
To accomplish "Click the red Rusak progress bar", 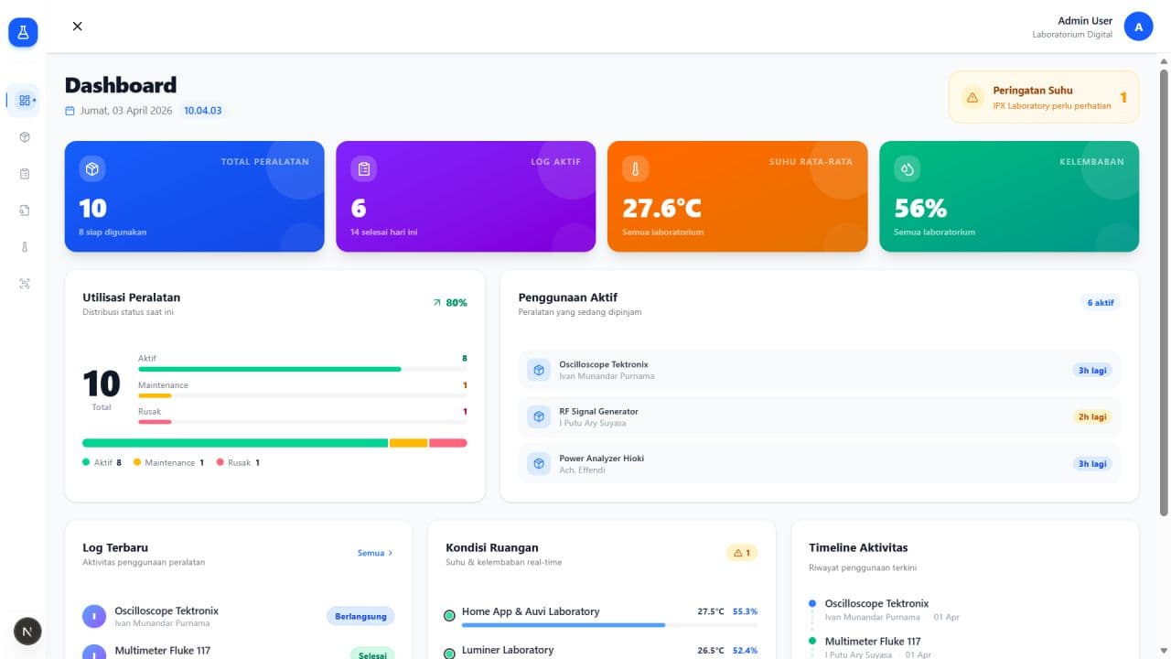I will coord(155,422).
